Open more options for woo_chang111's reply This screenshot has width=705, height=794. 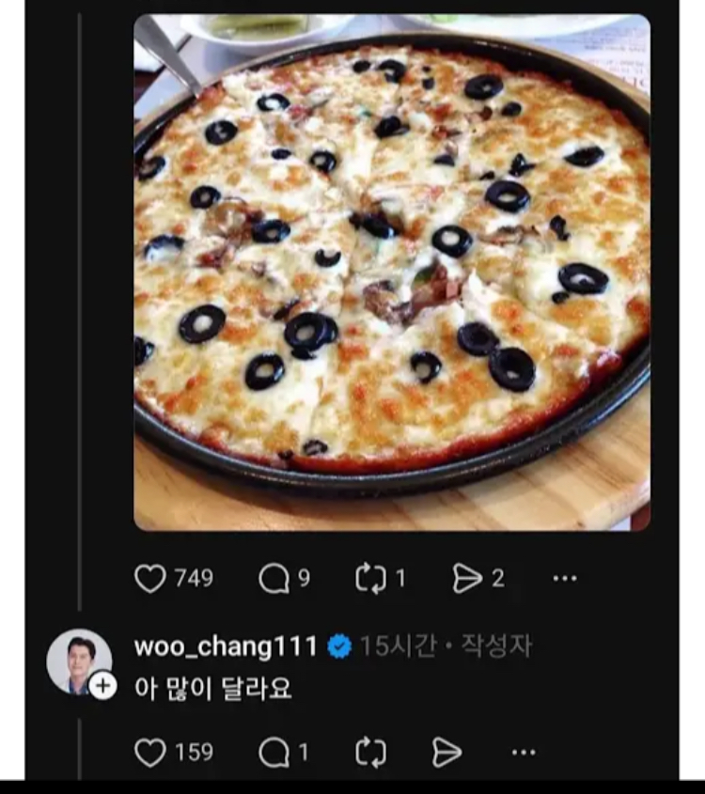coord(524,752)
